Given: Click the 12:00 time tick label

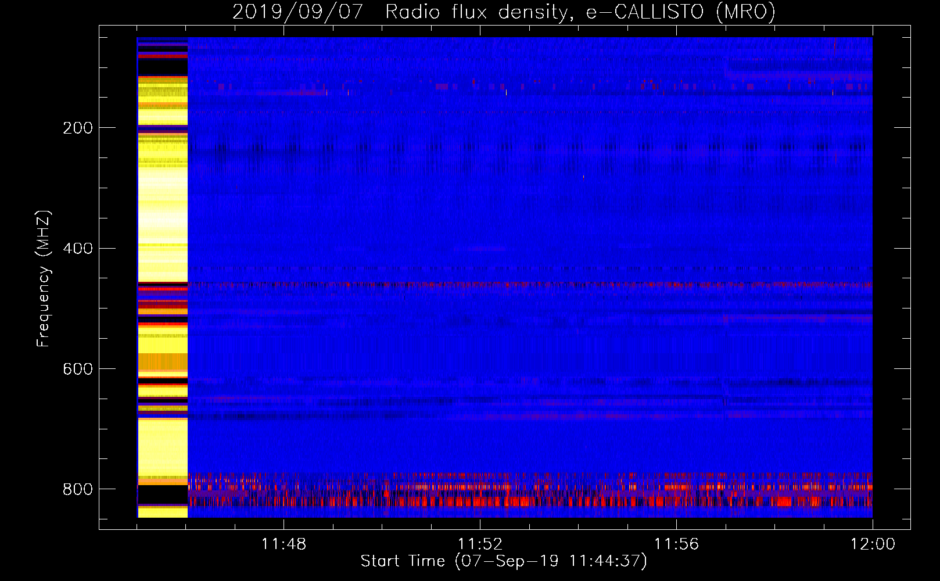Looking at the screenshot, I should (873, 544).
